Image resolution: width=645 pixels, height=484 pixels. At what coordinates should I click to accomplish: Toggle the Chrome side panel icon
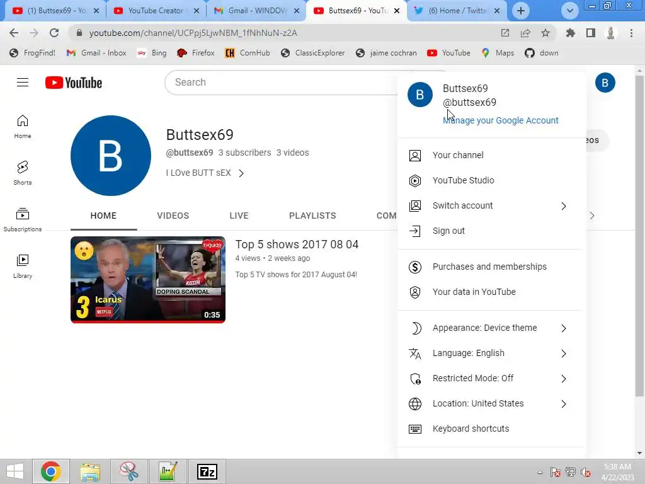tap(591, 33)
